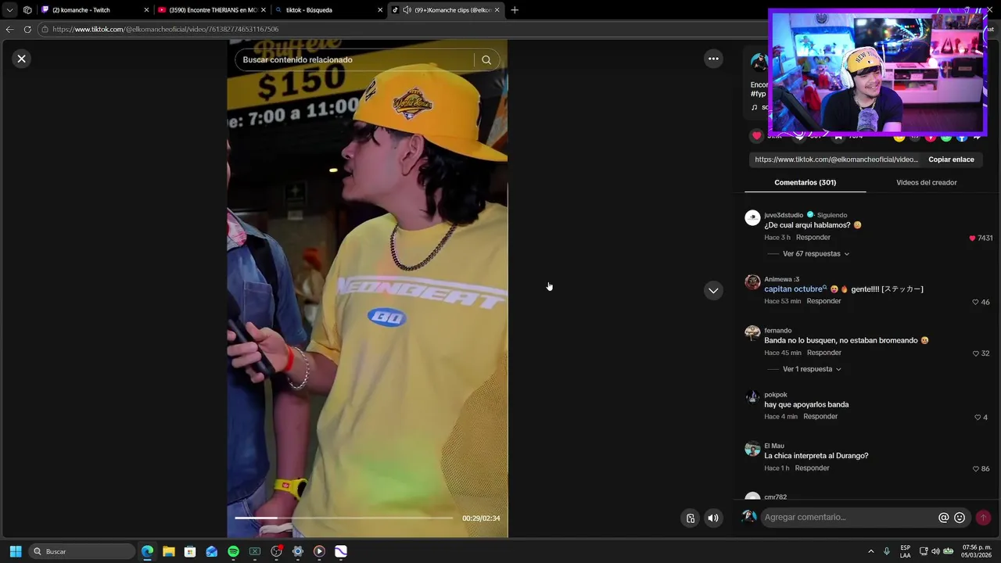The image size is (1001, 563).
Task: Click the 'Copiar enlace' button
Action: [951, 160]
